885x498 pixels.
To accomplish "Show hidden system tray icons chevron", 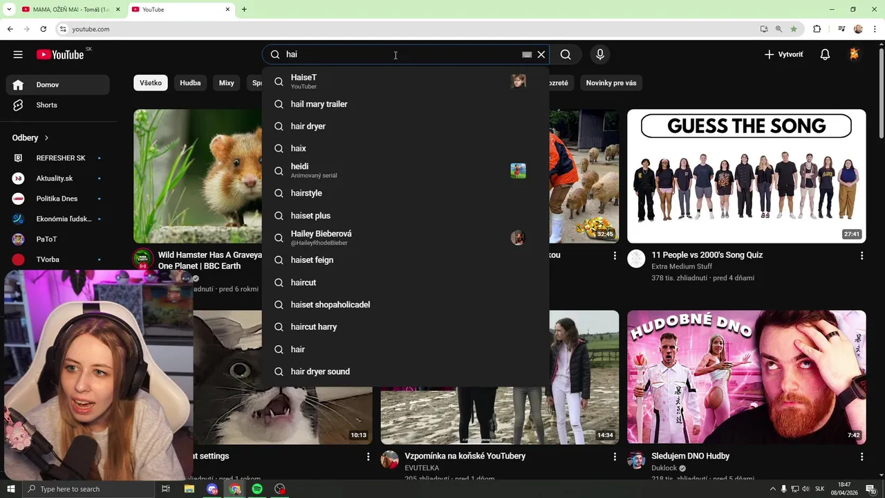I will [x=773, y=489].
